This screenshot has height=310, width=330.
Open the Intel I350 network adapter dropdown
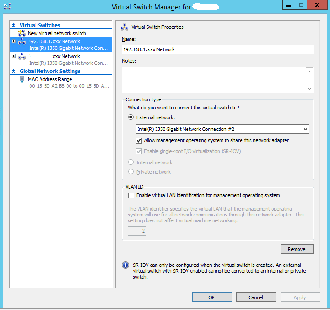(x=222, y=129)
